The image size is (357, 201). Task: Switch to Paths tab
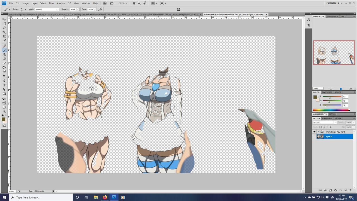[338, 118]
